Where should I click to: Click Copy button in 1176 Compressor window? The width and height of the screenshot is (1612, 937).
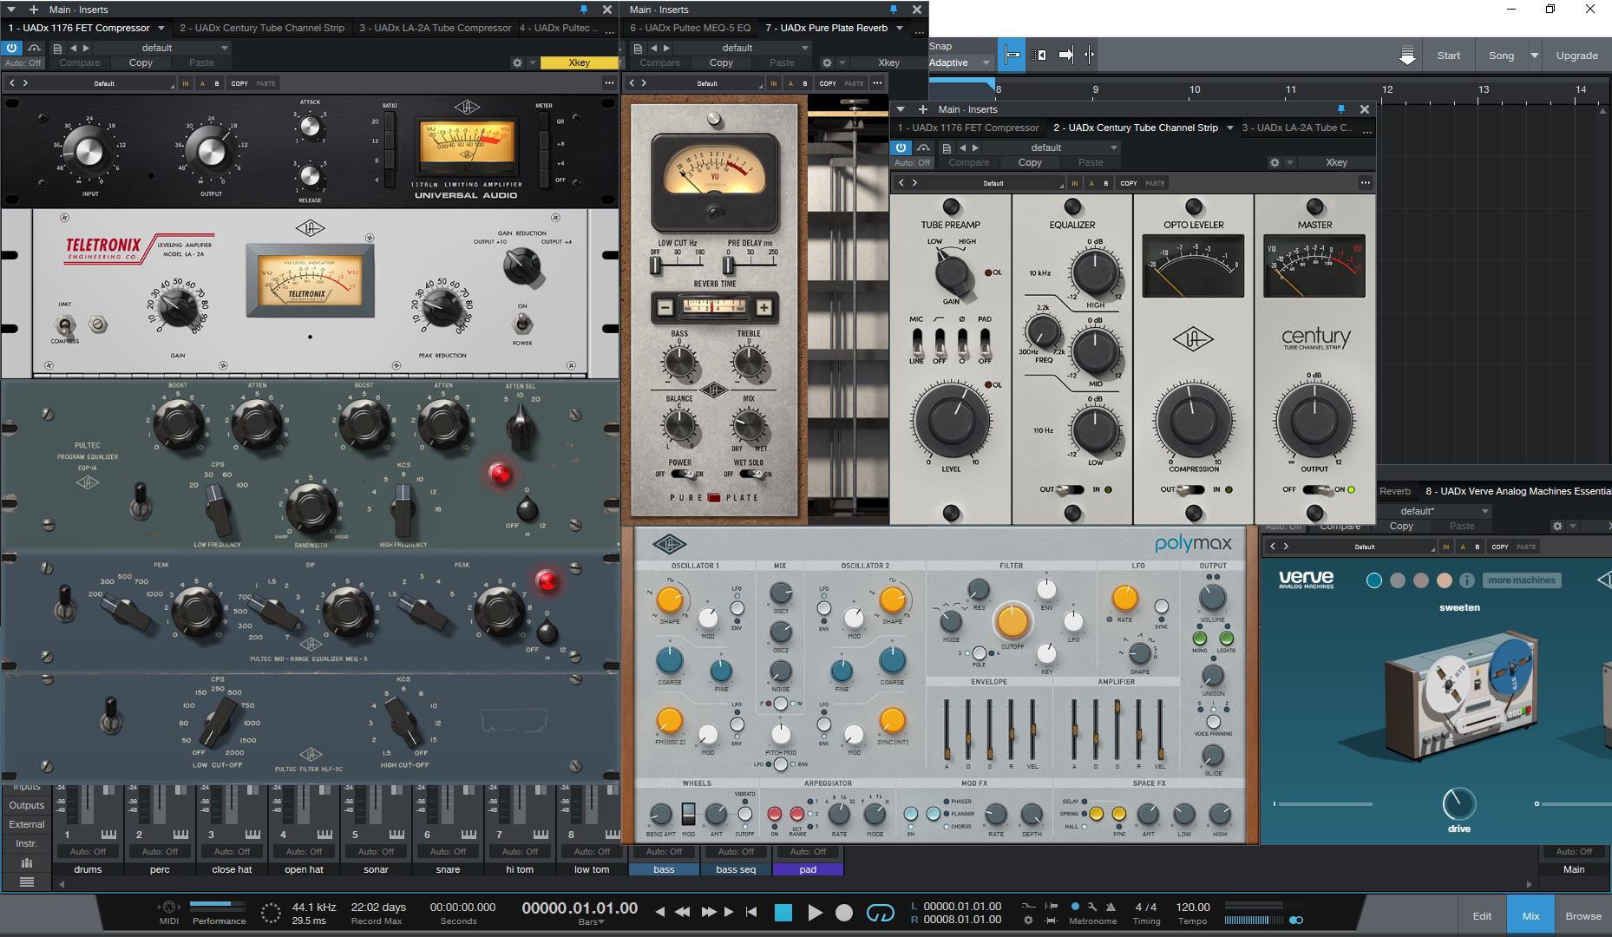pos(141,62)
